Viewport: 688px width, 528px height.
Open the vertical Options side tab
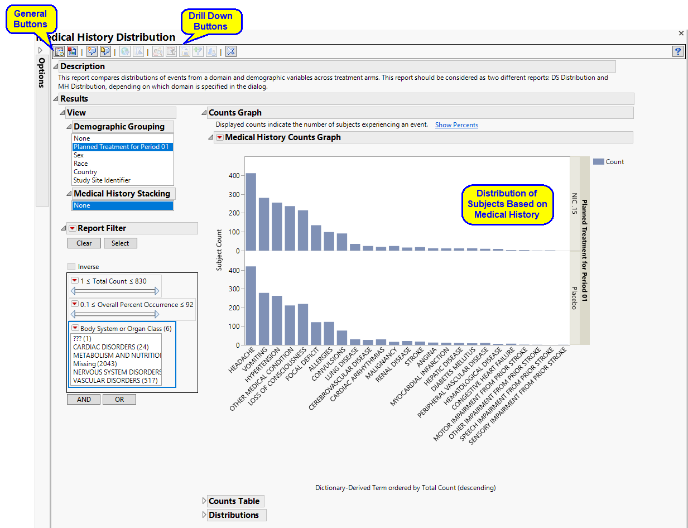(x=42, y=73)
